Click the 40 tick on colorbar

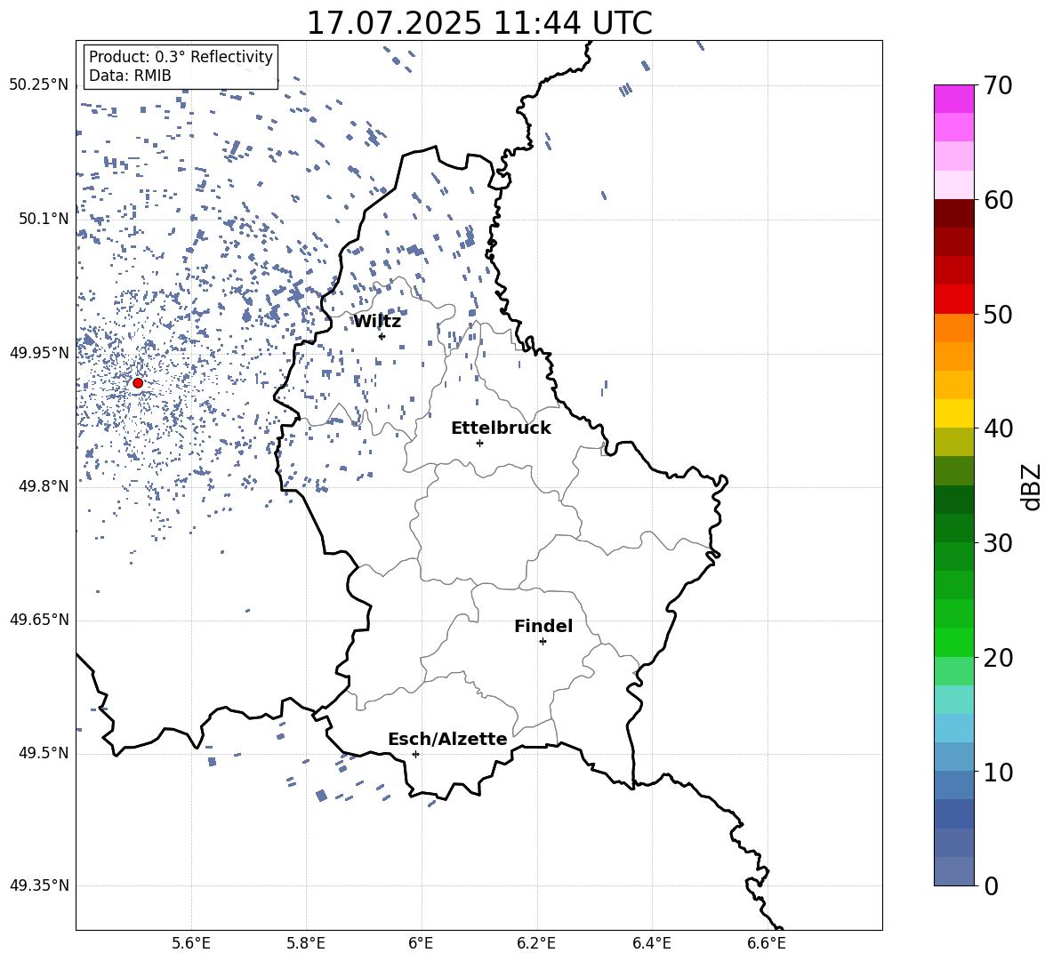(x=999, y=428)
